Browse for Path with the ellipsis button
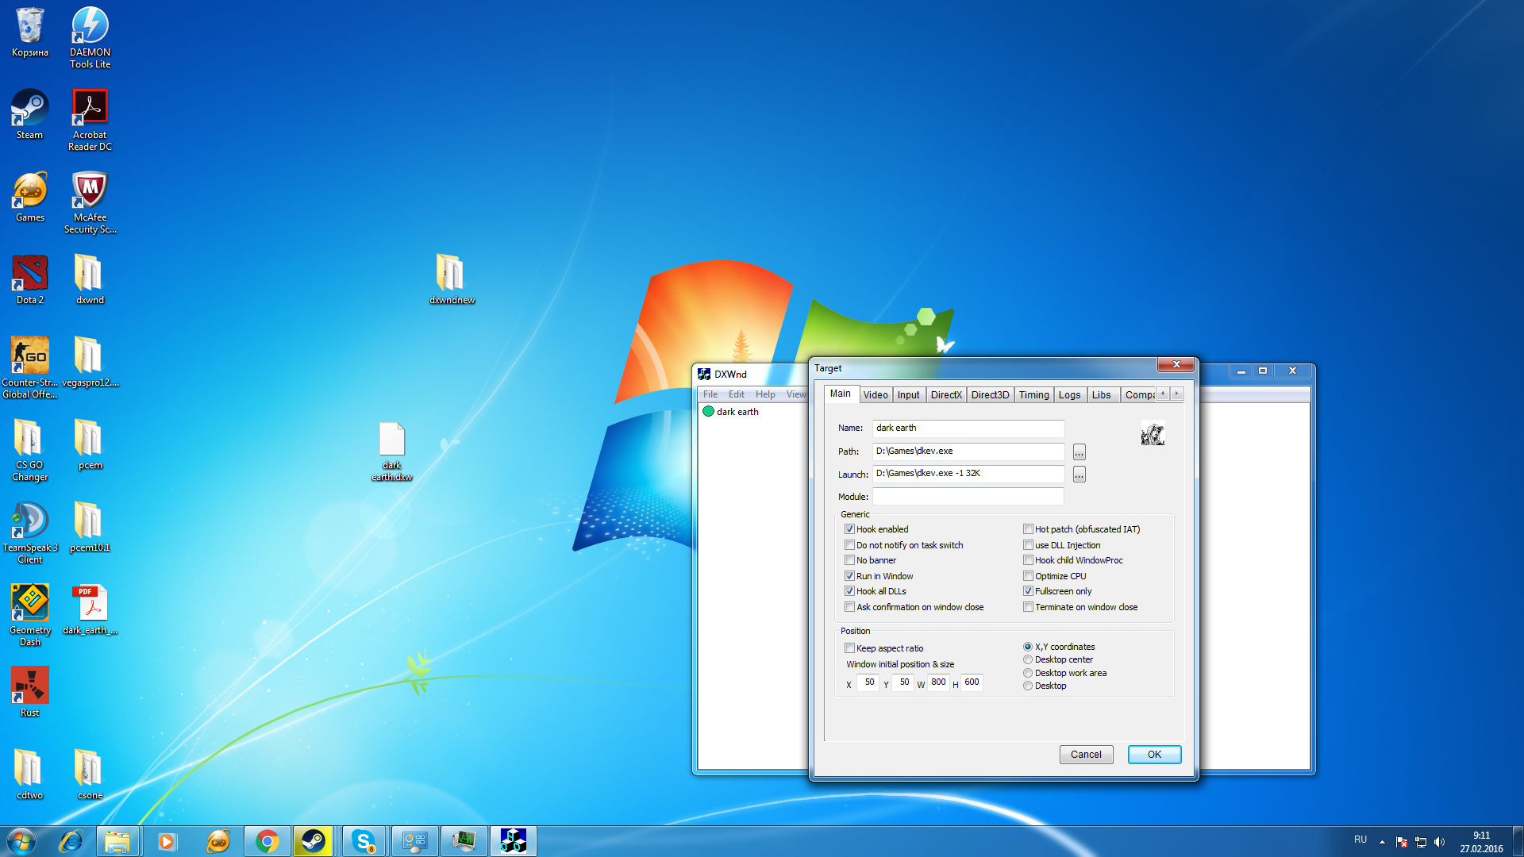 [1079, 452]
